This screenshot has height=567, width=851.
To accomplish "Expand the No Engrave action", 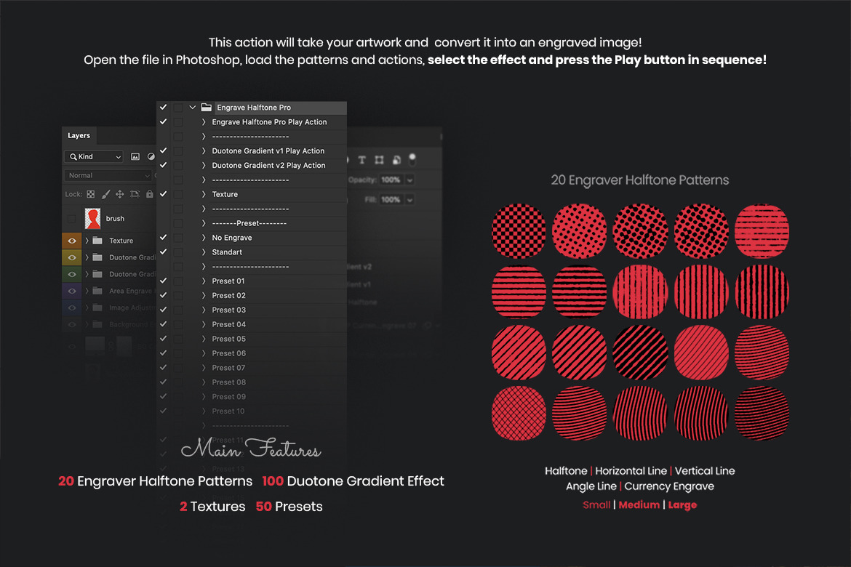I will 204,238.
